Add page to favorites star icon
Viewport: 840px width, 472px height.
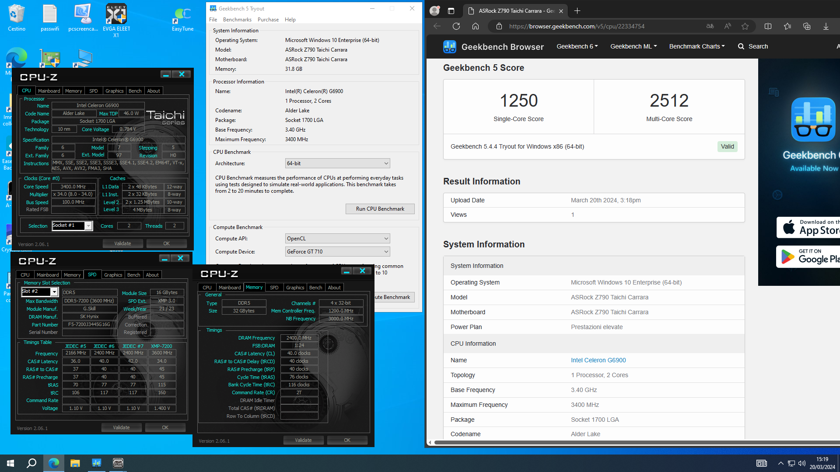745,26
